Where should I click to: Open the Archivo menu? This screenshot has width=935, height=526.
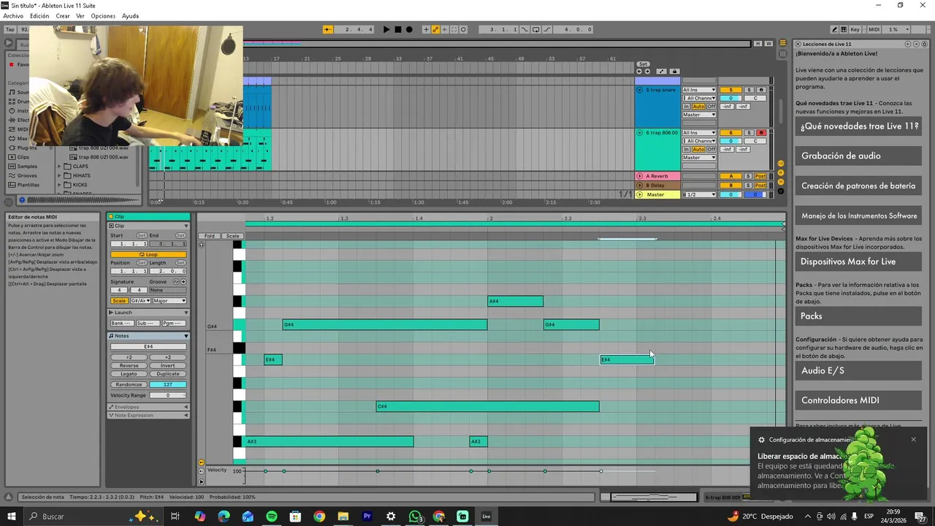pos(13,16)
